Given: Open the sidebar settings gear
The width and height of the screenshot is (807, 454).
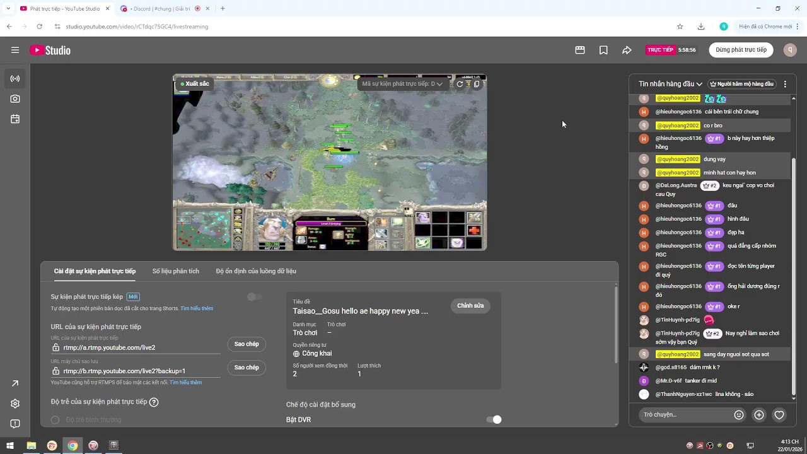Looking at the screenshot, I should tap(15, 404).
